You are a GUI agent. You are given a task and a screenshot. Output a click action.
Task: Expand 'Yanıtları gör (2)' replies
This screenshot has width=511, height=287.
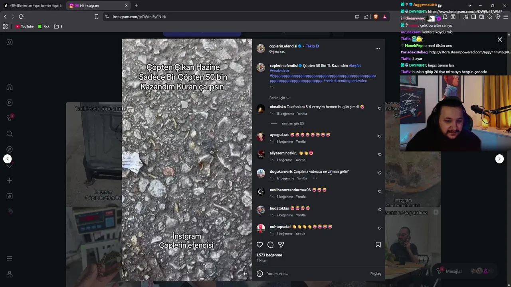tap(292, 124)
